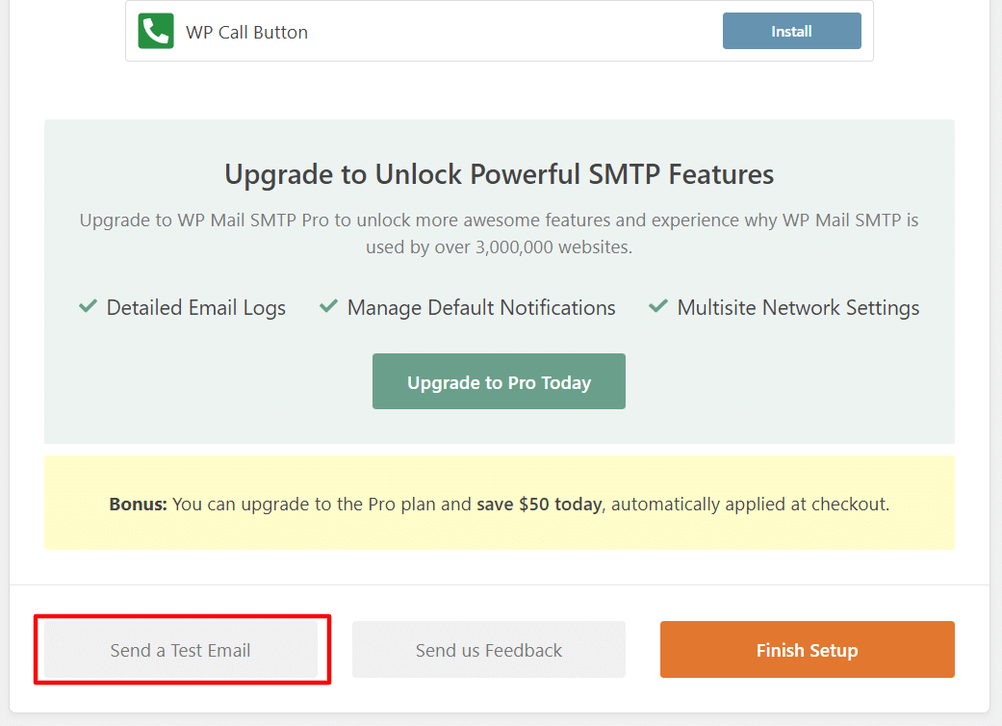Click the Bonus discount banner

(500, 504)
